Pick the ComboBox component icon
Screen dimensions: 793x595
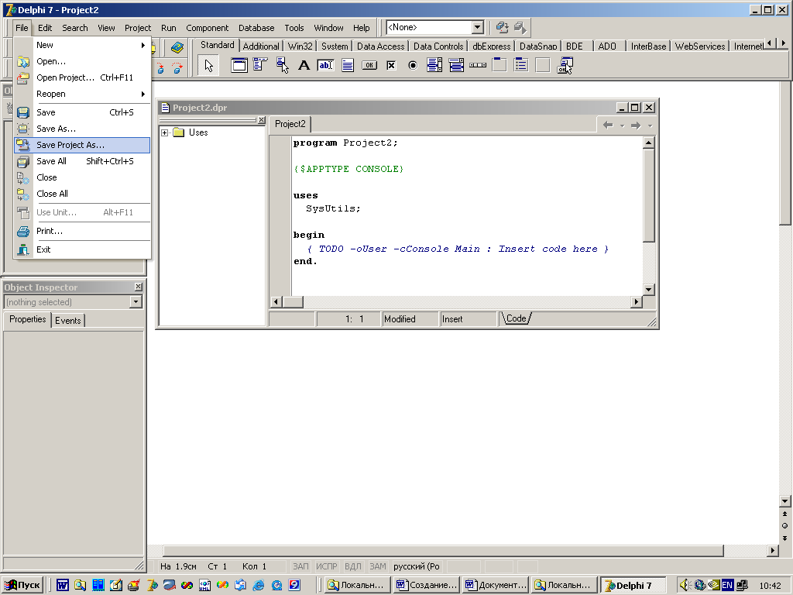pos(456,65)
